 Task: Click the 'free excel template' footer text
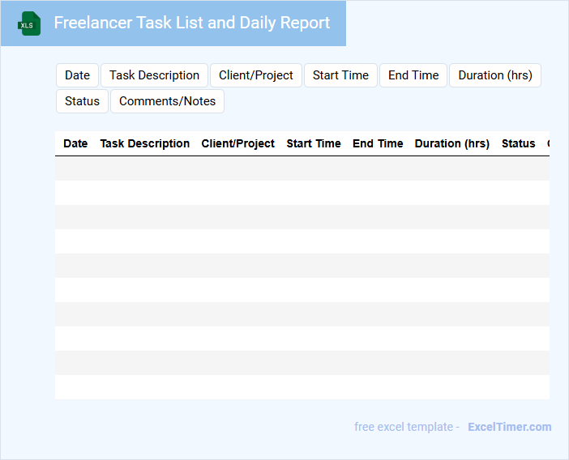click(405, 427)
